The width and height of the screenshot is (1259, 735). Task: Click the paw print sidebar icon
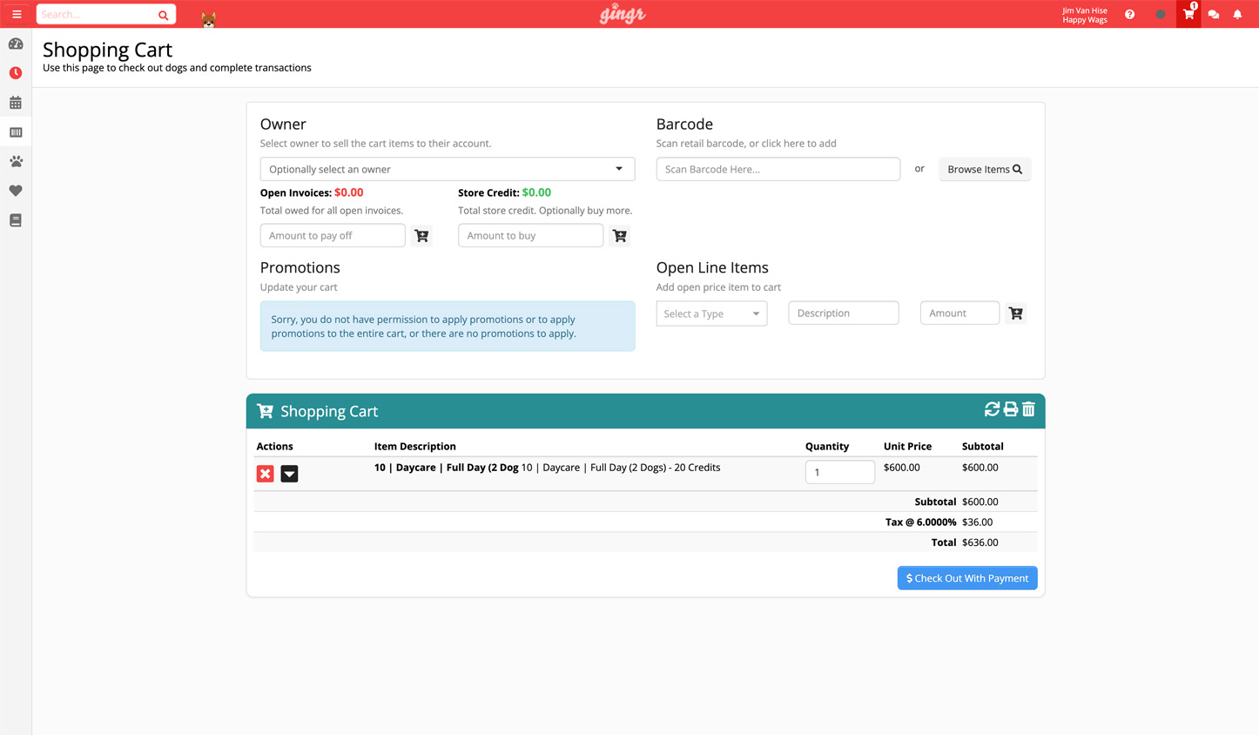pos(16,162)
